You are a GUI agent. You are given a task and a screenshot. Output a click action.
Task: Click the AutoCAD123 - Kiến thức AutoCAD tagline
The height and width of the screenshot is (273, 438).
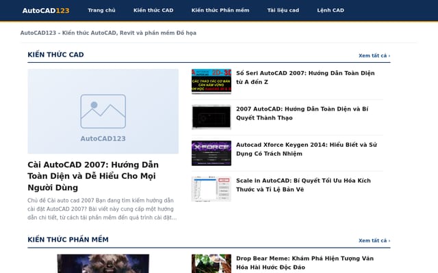108,33
